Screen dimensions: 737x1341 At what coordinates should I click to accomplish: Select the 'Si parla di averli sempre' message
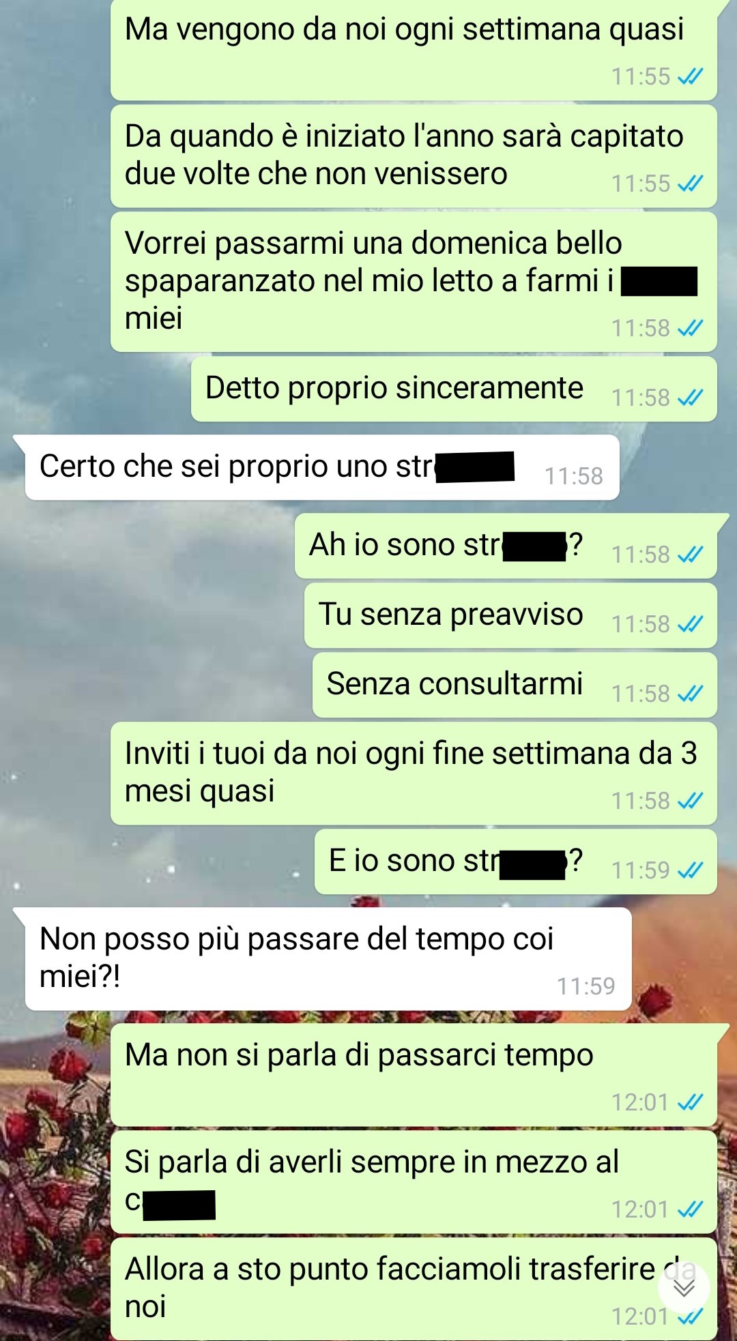[x=414, y=1182]
